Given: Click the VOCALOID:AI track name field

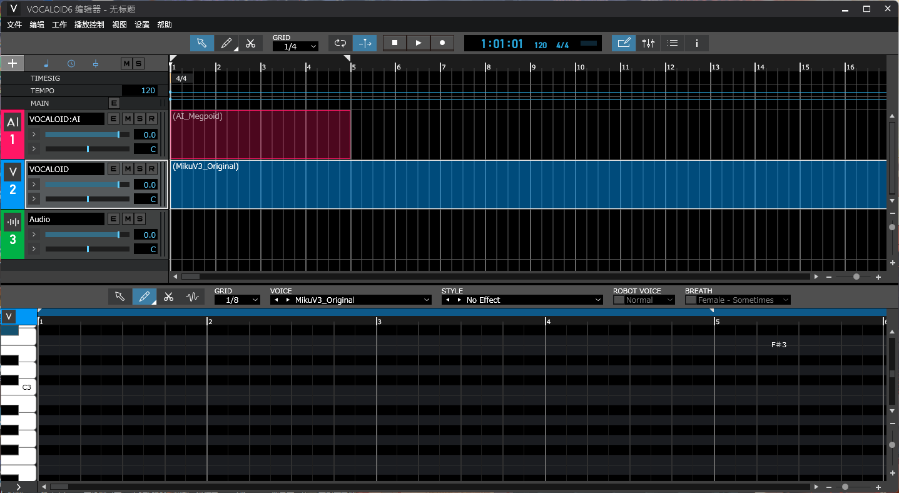Looking at the screenshot, I should pos(66,119).
